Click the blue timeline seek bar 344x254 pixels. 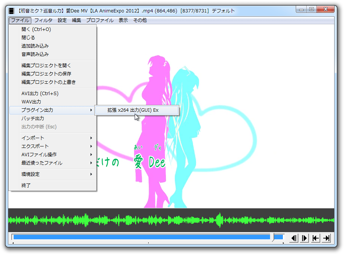click(x=148, y=237)
